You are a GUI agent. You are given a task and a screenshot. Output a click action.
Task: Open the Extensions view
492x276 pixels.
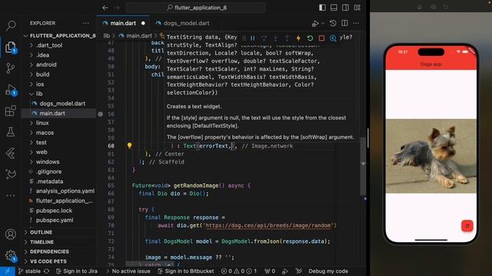click(11, 110)
